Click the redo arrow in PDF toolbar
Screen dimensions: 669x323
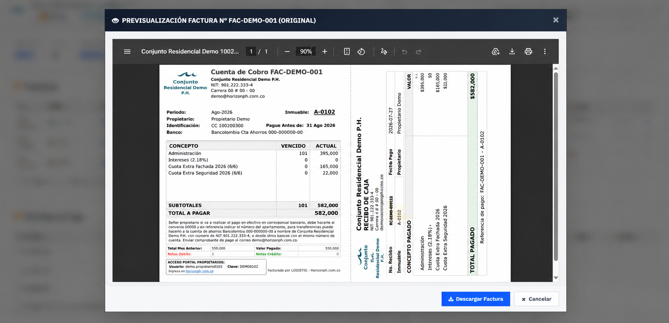418,51
